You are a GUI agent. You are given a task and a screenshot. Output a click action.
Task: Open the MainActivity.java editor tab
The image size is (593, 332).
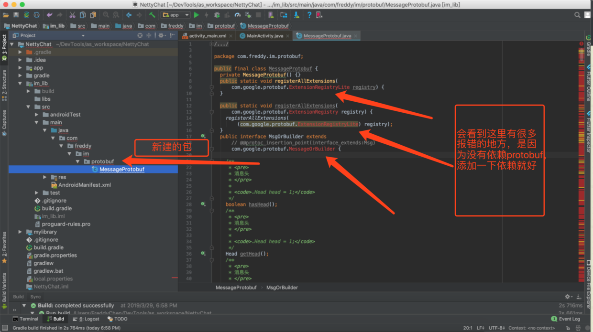[x=264, y=35]
